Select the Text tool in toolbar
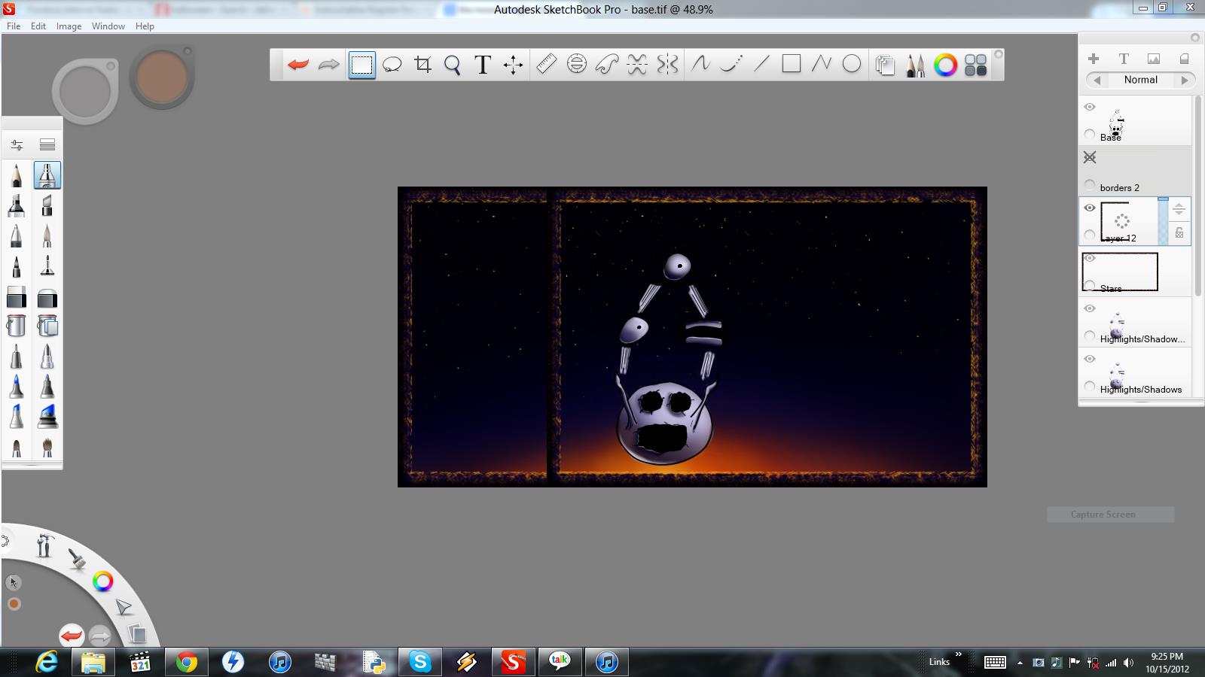 tap(483, 65)
